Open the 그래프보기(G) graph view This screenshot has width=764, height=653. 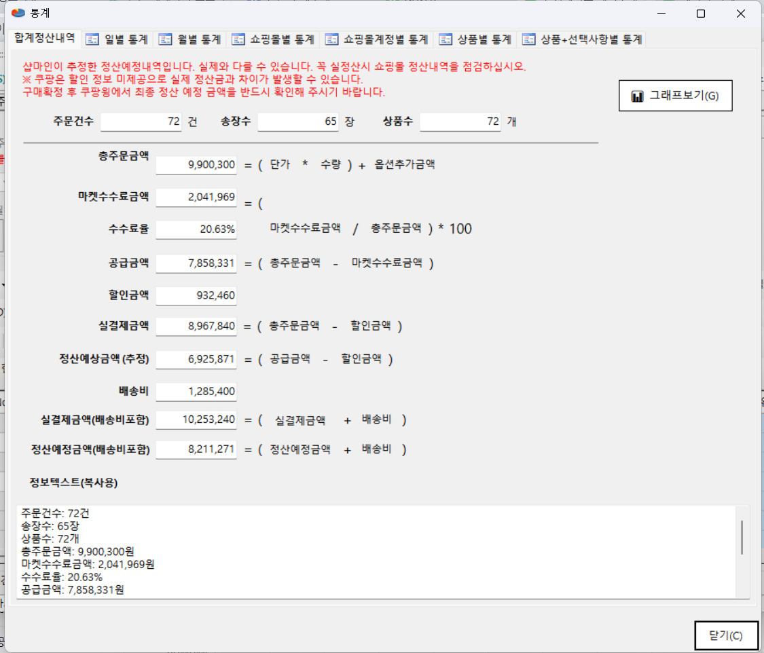point(675,96)
